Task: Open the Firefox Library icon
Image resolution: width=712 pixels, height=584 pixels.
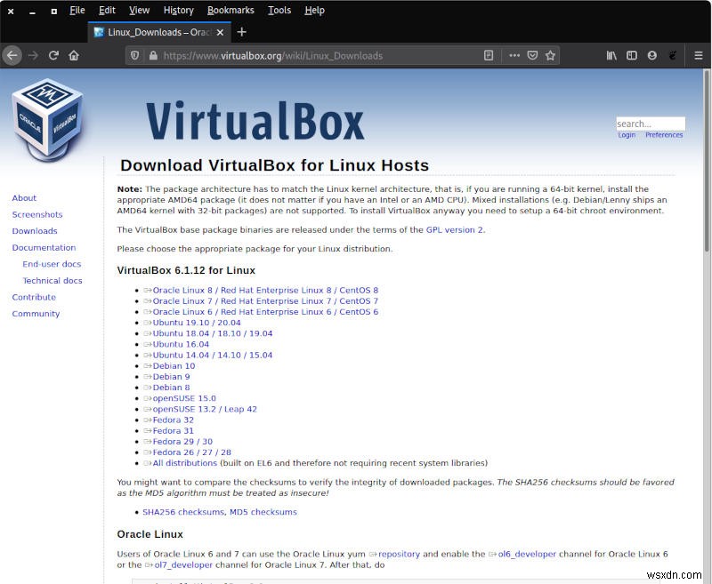Action: pyautogui.click(x=611, y=55)
